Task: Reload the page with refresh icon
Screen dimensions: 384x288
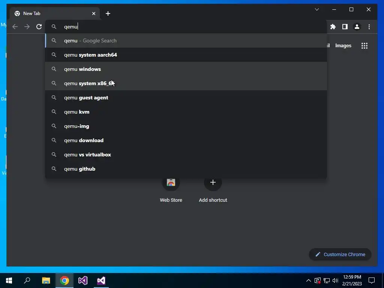Action: click(39, 27)
